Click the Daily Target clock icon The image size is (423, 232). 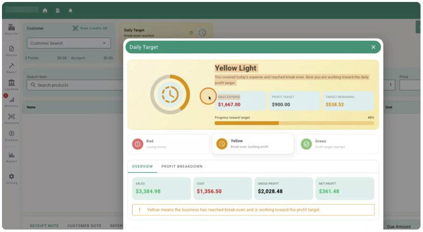[x=202, y=33]
